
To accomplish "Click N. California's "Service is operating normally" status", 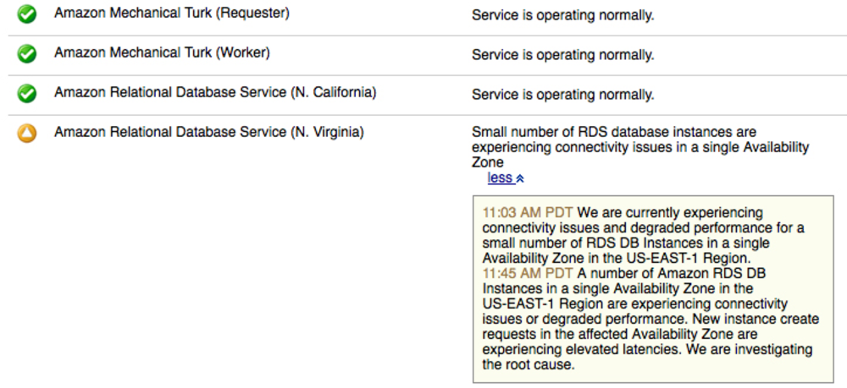I will (x=563, y=95).
